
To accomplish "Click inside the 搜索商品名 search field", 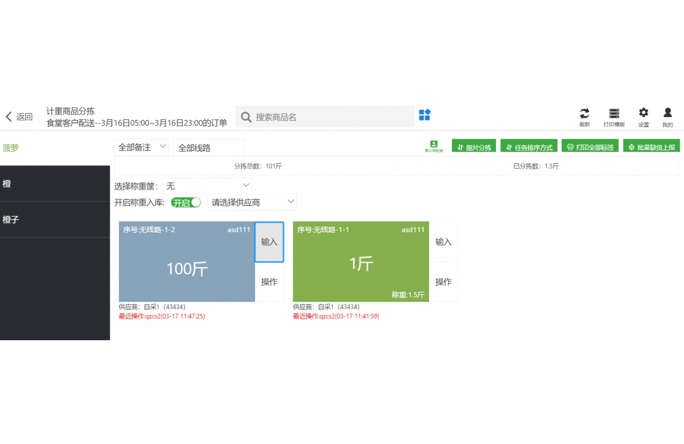I will click(324, 116).
